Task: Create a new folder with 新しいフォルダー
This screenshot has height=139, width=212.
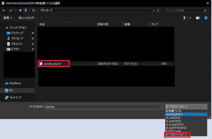Action: coord(27,18)
